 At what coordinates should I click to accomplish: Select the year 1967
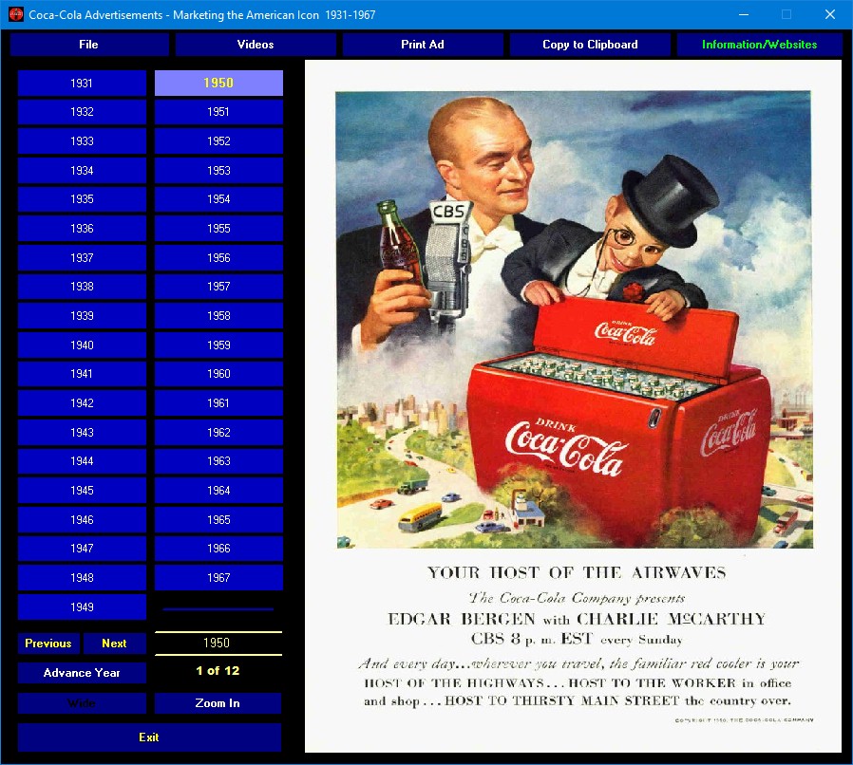[x=218, y=578]
